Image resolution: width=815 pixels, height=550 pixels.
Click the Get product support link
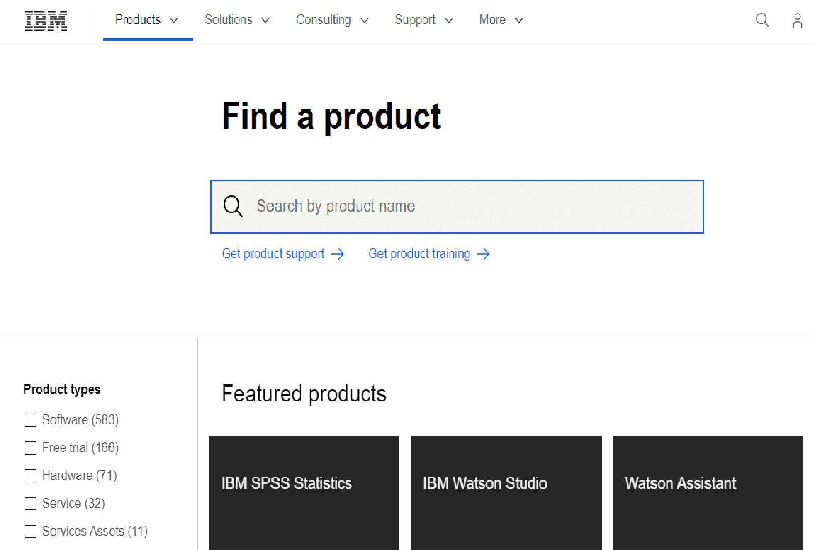273,254
